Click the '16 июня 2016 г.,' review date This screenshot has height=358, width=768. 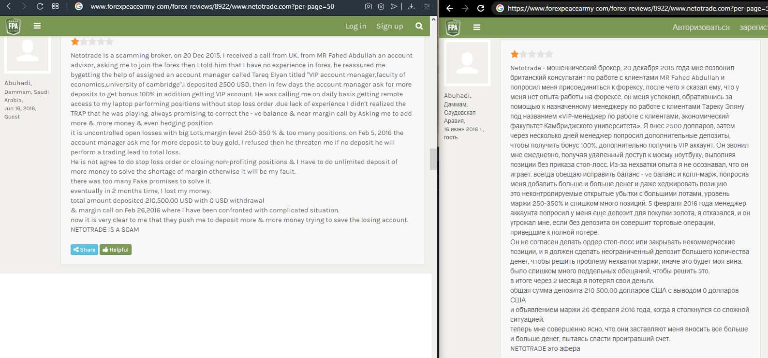[464, 129]
